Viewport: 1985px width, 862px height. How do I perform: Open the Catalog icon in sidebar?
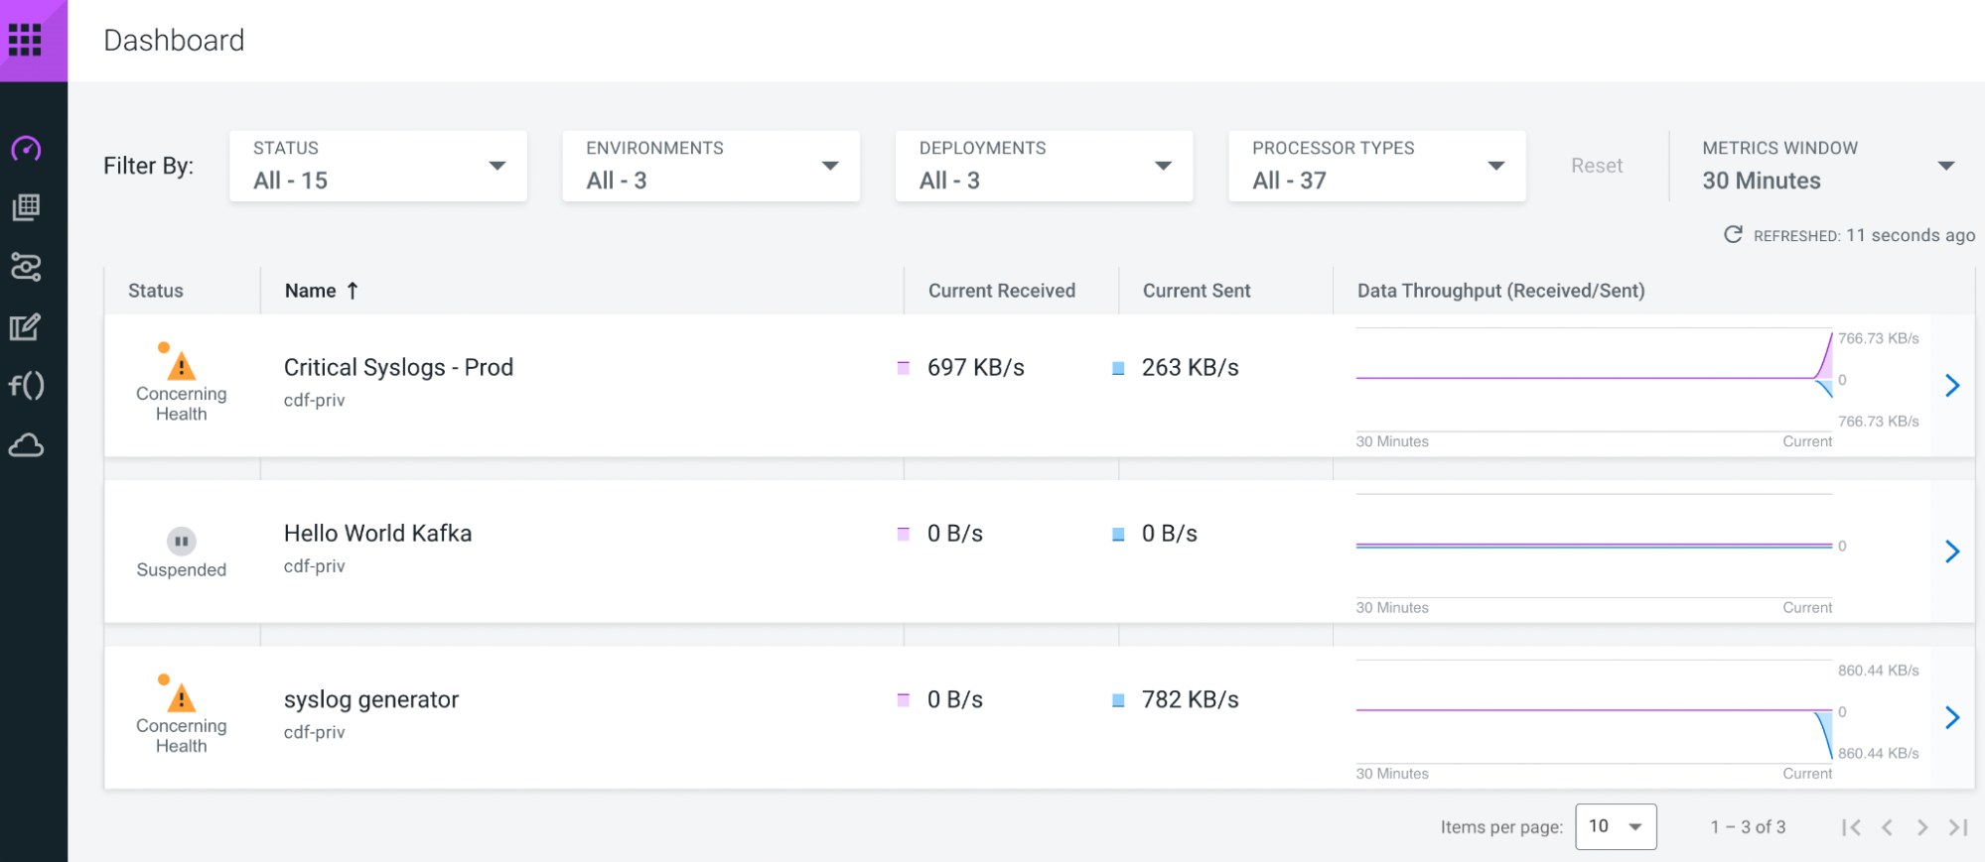click(26, 207)
